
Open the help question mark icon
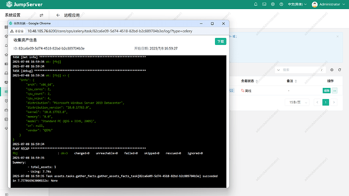pyautogui.click(x=281, y=4)
